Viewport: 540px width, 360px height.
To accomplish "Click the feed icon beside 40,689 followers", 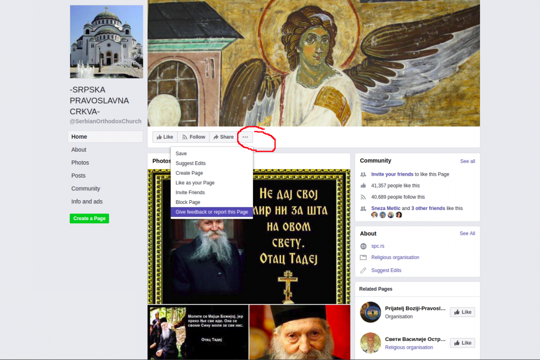I will click(x=363, y=197).
